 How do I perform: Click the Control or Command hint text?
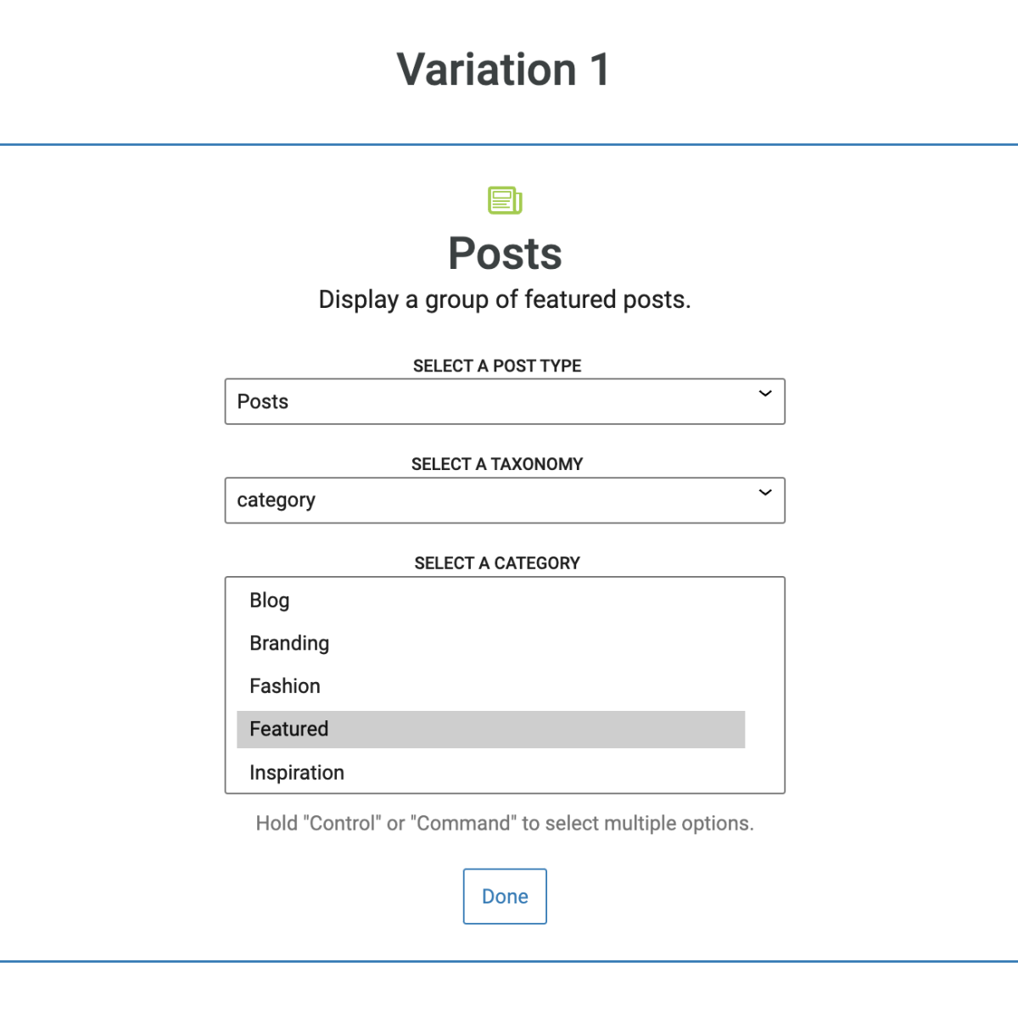505,824
